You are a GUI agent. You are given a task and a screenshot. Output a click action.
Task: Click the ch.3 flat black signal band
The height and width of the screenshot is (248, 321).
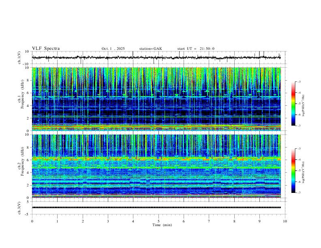point(156,207)
